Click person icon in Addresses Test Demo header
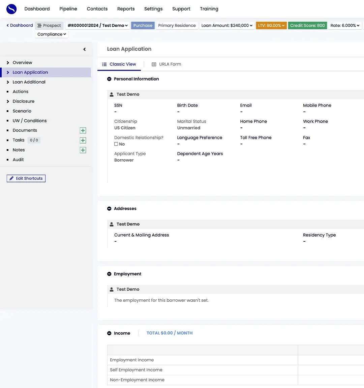 tap(112, 224)
